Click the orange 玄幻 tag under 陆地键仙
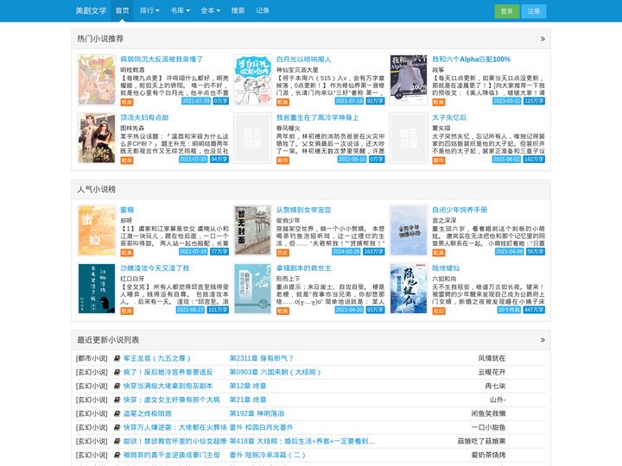 point(438,311)
